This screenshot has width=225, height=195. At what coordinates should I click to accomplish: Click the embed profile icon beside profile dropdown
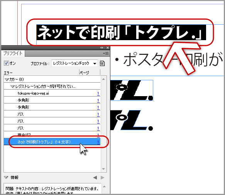click(x=102, y=63)
